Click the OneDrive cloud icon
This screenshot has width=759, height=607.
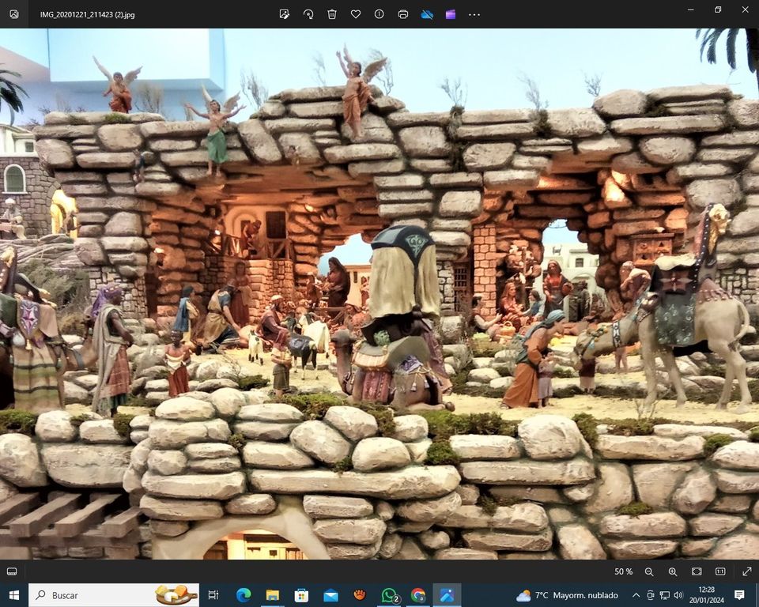[x=427, y=14]
